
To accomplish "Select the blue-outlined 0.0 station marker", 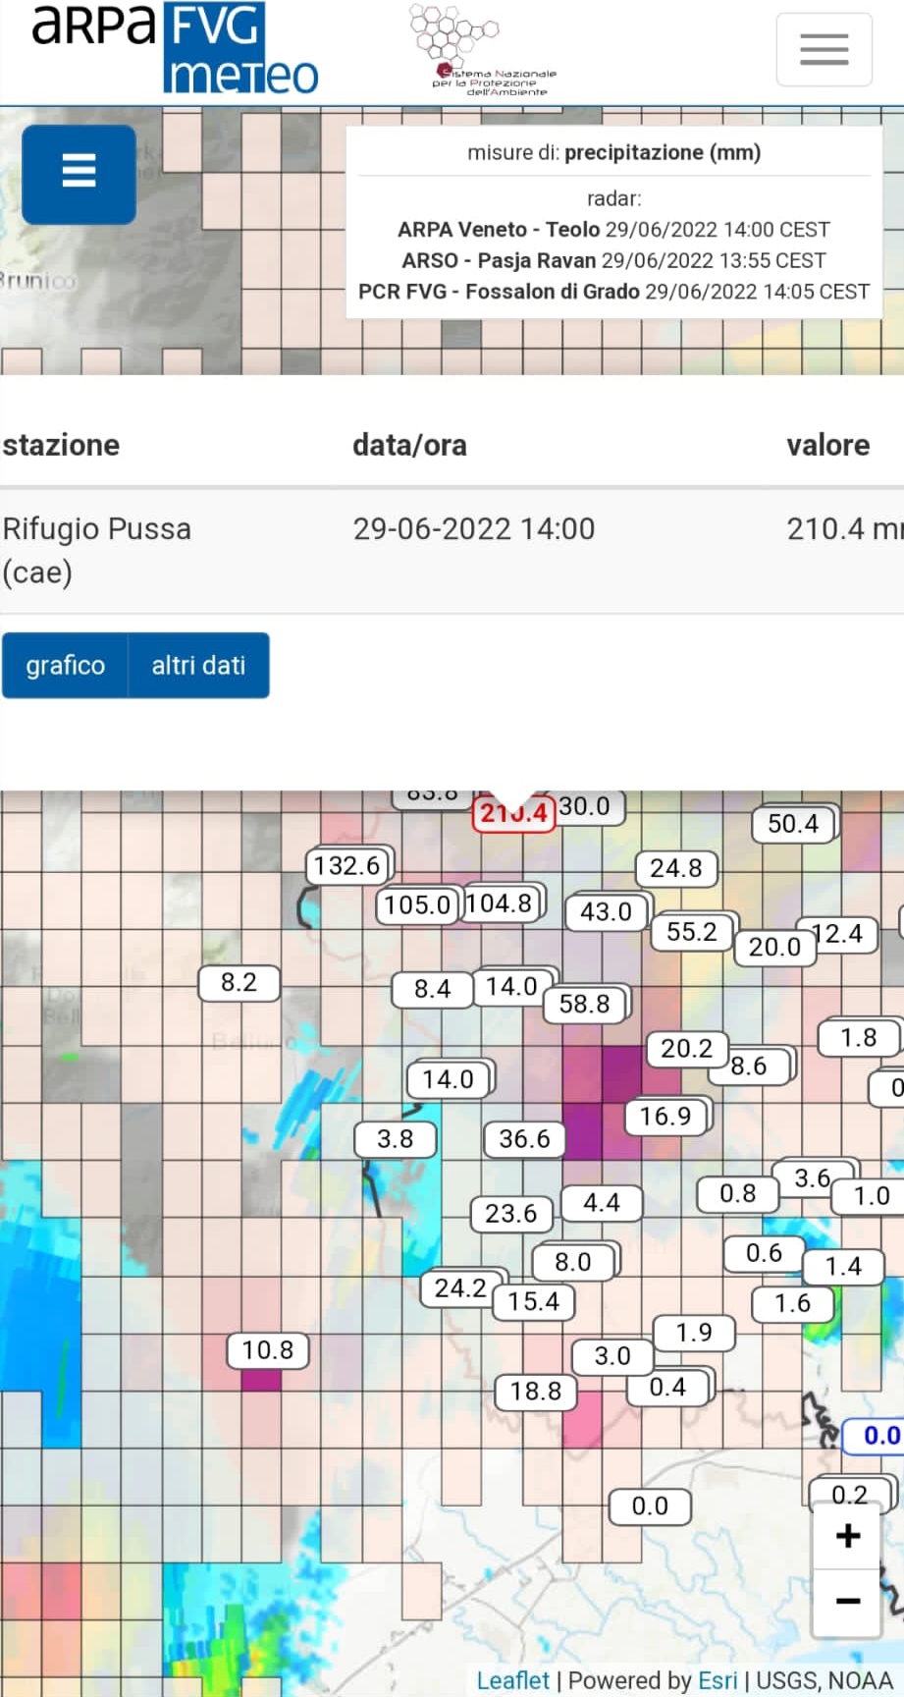I will (877, 1436).
